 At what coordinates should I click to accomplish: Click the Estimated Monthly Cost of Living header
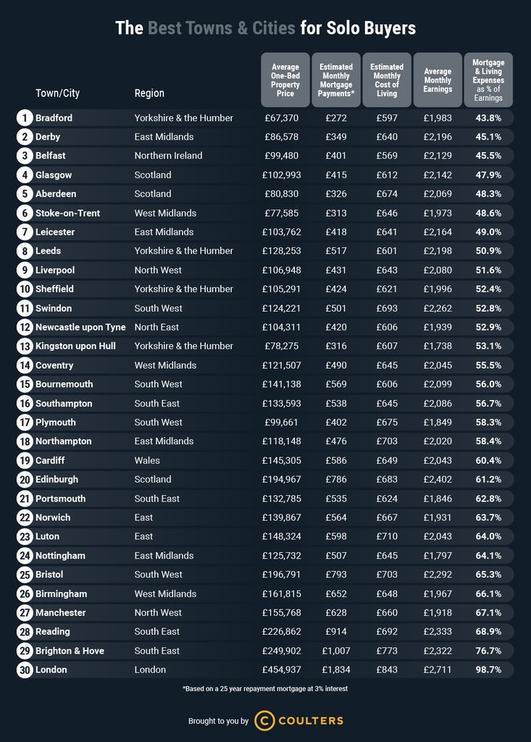(x=387, y=79)
